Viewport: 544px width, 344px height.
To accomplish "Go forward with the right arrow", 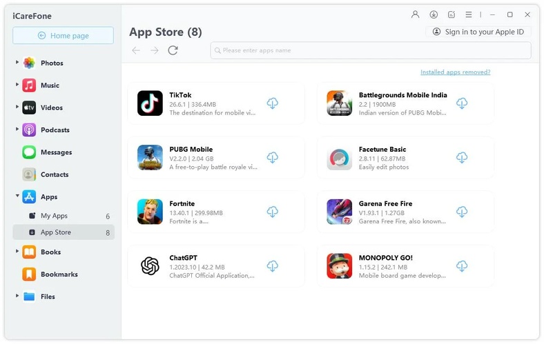I will coord(155,50).
